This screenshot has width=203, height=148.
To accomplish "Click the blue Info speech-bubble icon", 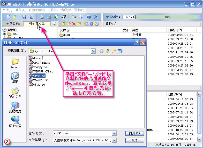I will 81,17.
